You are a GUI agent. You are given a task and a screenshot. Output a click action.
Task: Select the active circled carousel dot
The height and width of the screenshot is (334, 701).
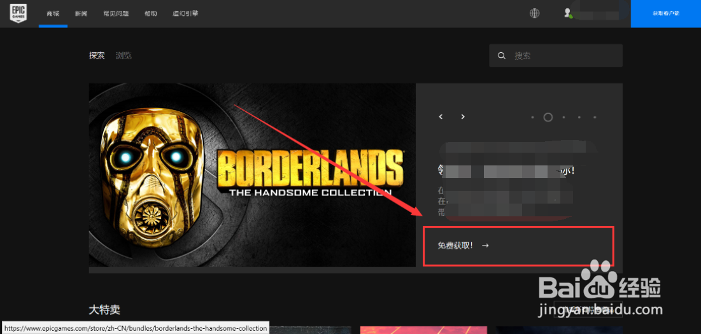(x=548, y=118)
